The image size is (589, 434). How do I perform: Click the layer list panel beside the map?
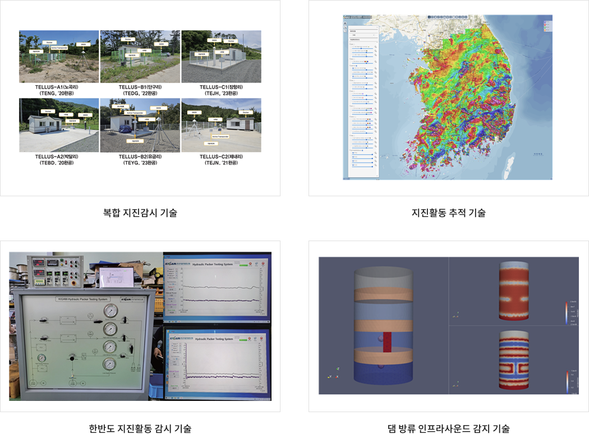point(361,101)
